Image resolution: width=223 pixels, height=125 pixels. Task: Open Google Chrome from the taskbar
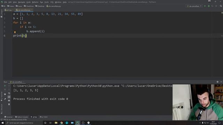[x=61, y=123]
